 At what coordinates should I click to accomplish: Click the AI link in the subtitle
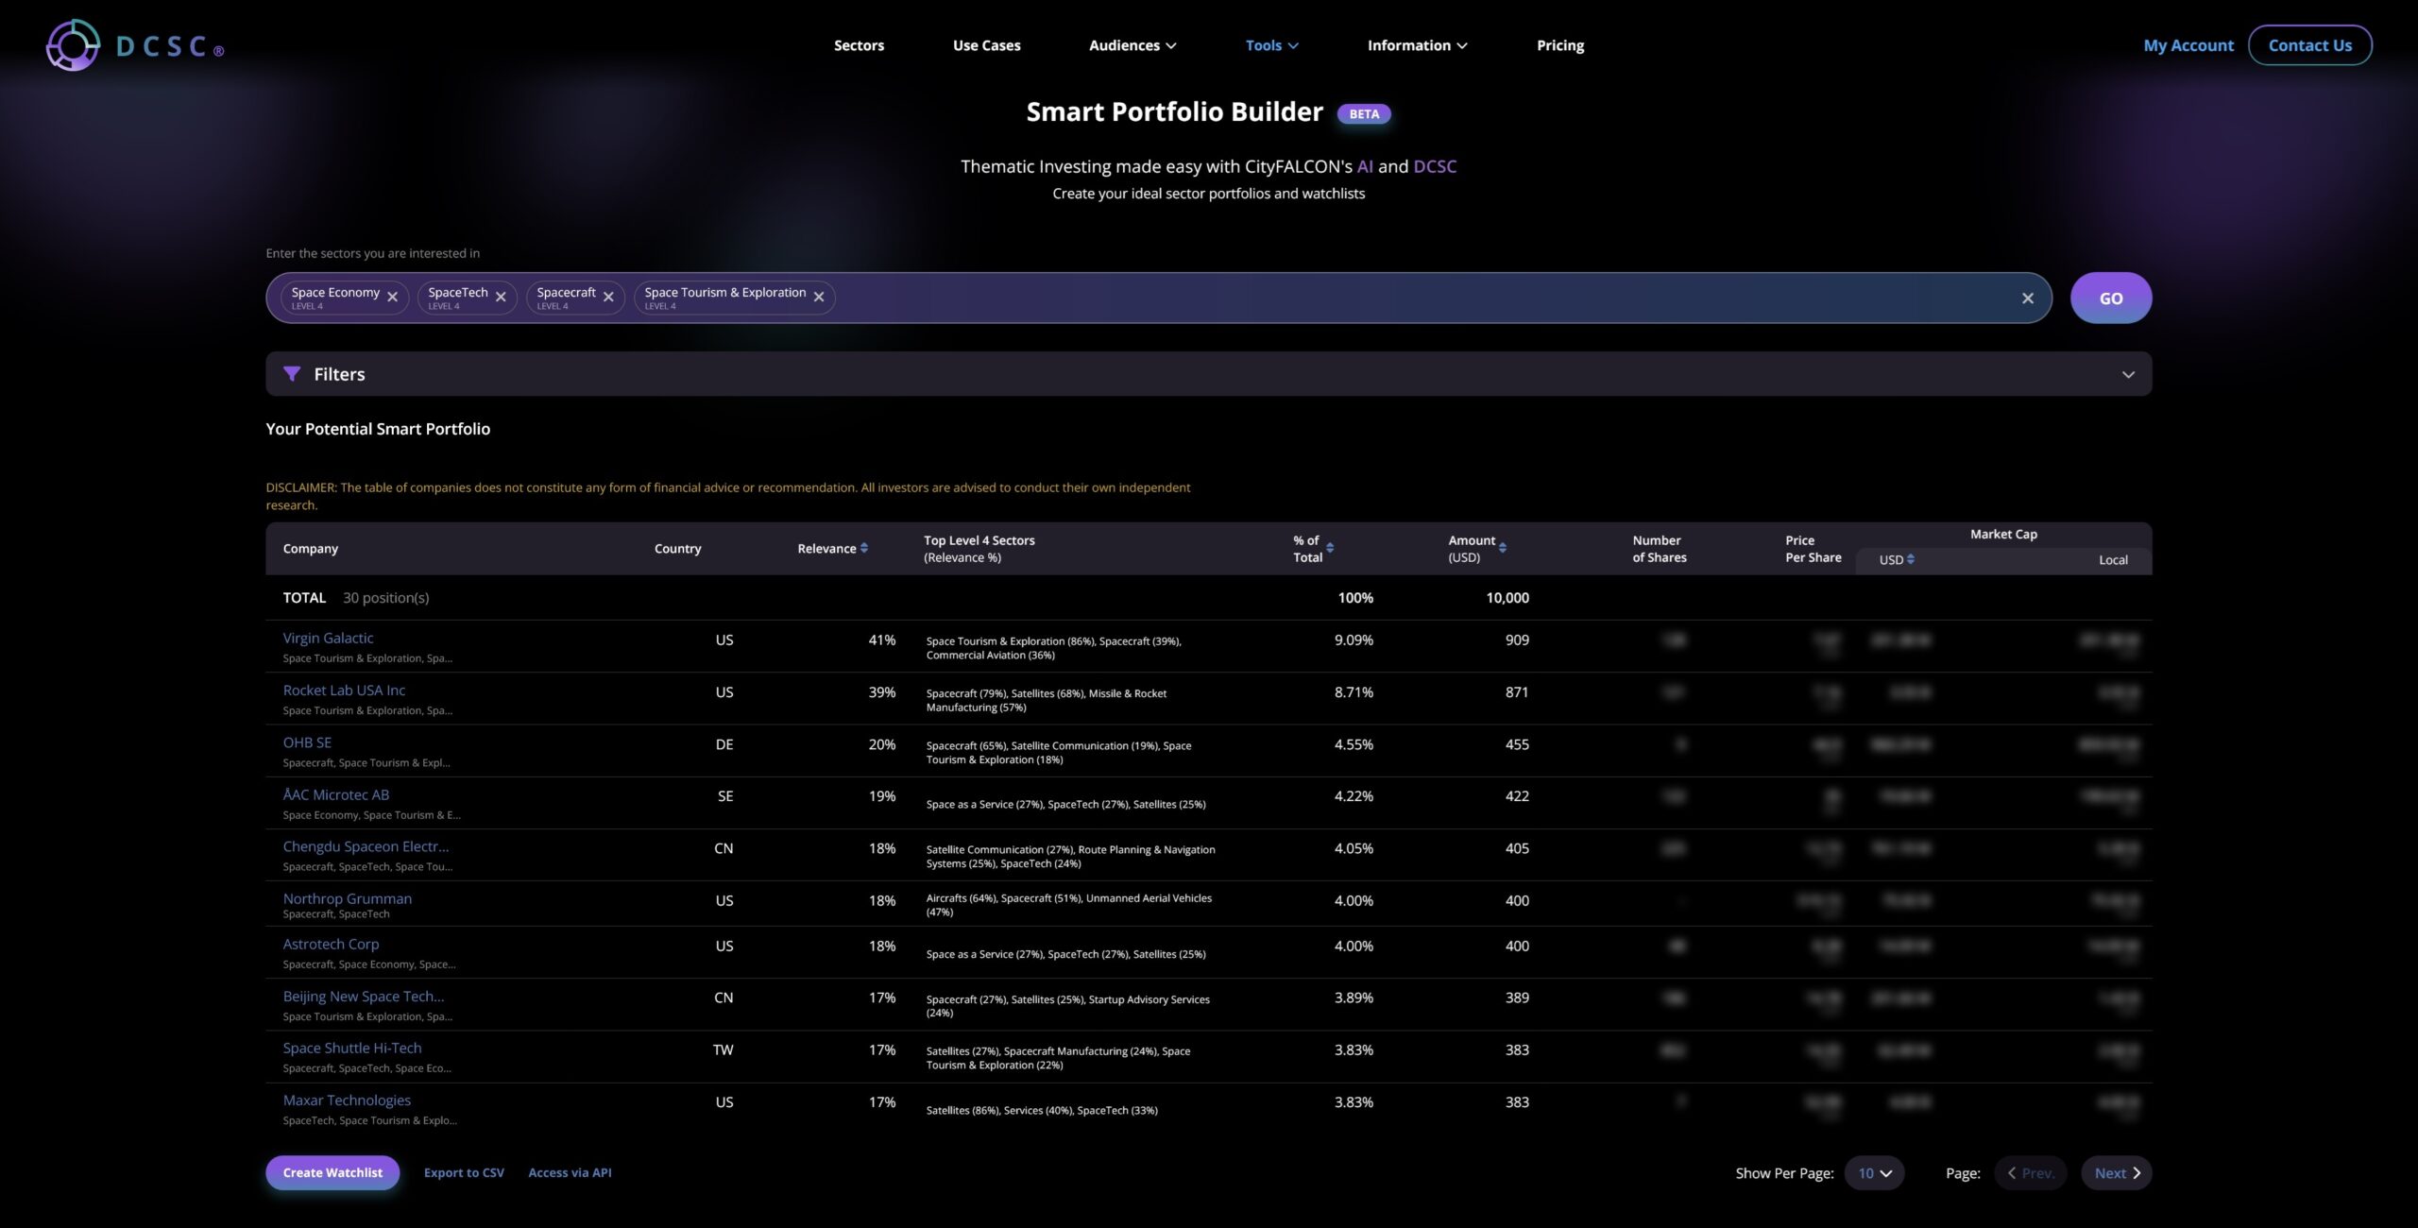click(1365, 166)
